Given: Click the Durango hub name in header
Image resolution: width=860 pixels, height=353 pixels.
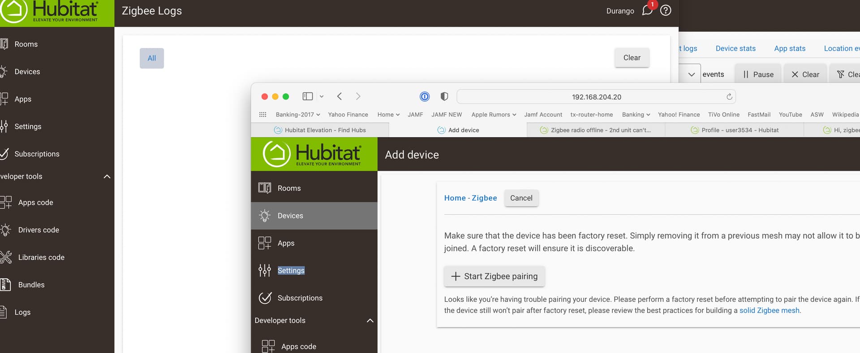Looking at the screenshot, I should [x=620, y=11].
